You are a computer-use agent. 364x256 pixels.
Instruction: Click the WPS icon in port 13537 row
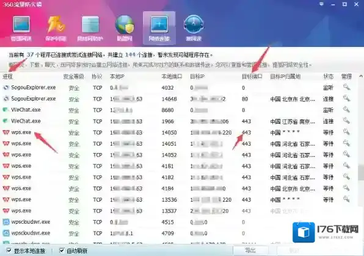[x=6, y=211]
